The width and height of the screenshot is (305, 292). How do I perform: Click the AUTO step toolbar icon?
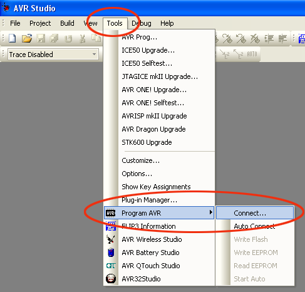pyautogui.click(x=252, y=55)
